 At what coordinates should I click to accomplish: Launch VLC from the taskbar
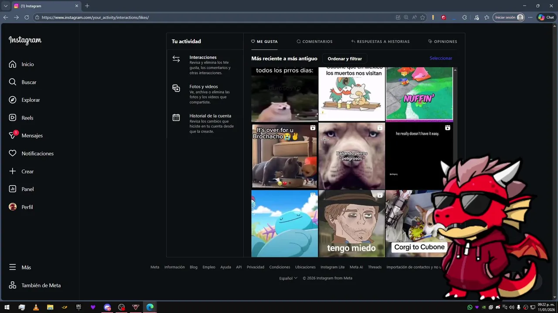(36, 307)
